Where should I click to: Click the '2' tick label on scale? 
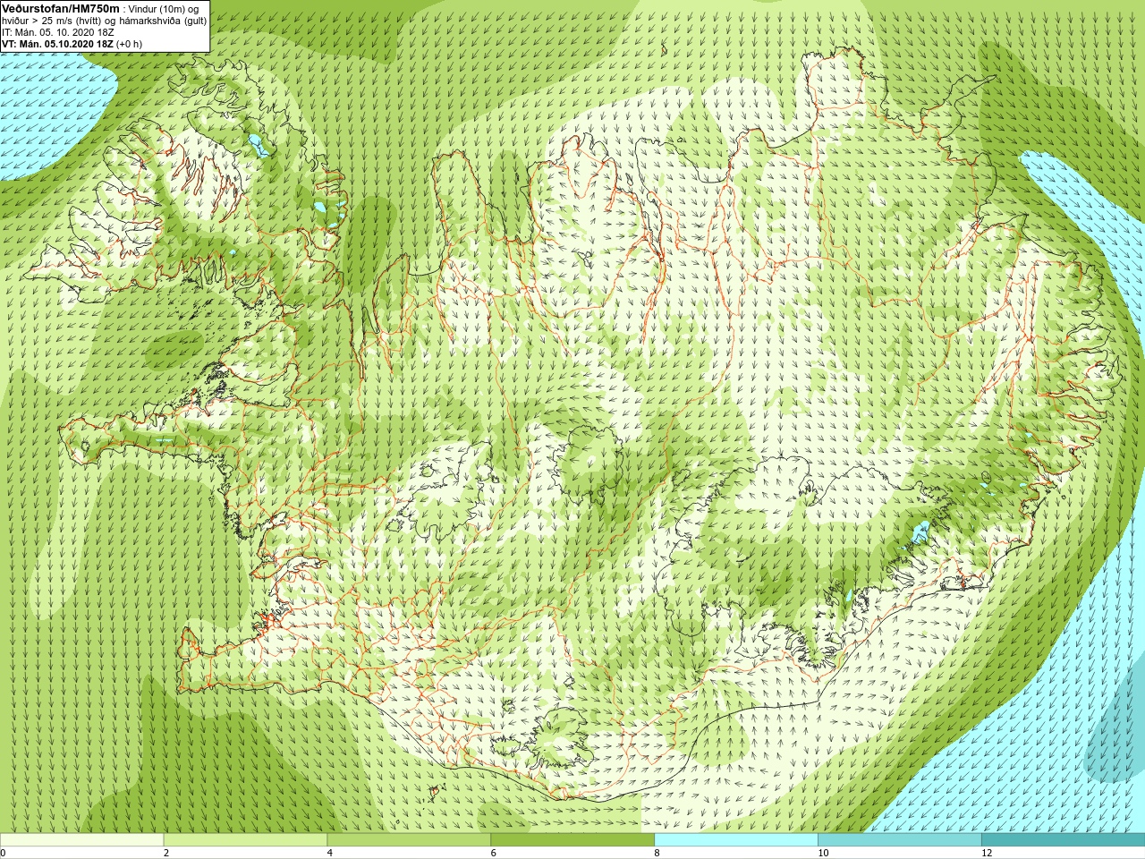[166, 853]
